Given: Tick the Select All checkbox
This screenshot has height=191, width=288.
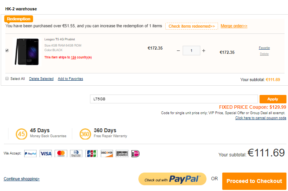Looking at the screenshot, I should pos(7,79).
